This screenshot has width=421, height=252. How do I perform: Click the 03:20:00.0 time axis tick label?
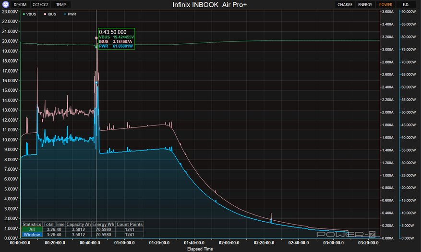(x=368, y=243)
